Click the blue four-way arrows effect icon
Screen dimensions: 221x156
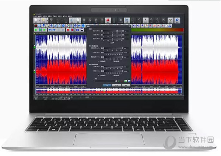[x=83, y=26]
